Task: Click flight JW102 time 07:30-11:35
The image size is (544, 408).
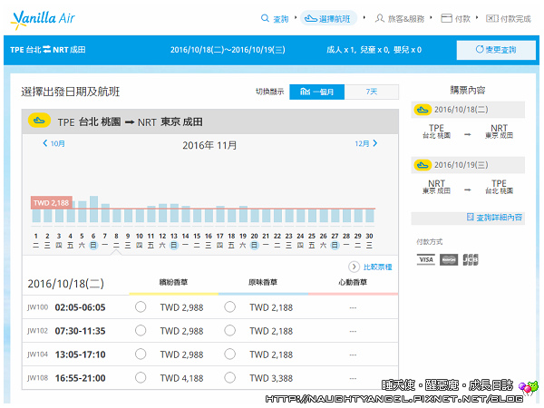Action: (x=80, y=331)
